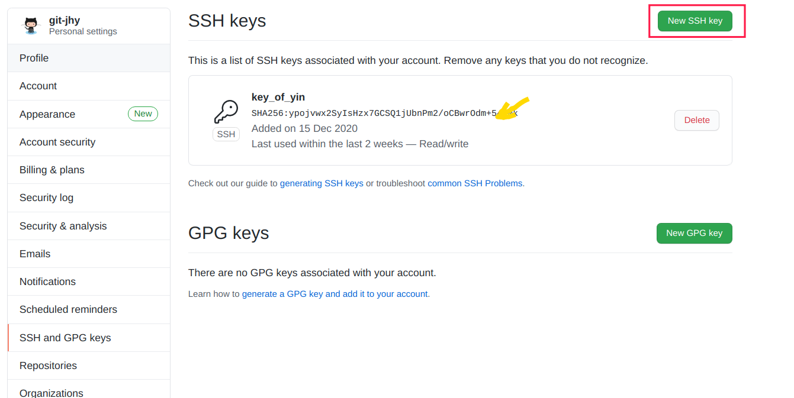
Task: Open Appearance settings
Action: point(89,114)
